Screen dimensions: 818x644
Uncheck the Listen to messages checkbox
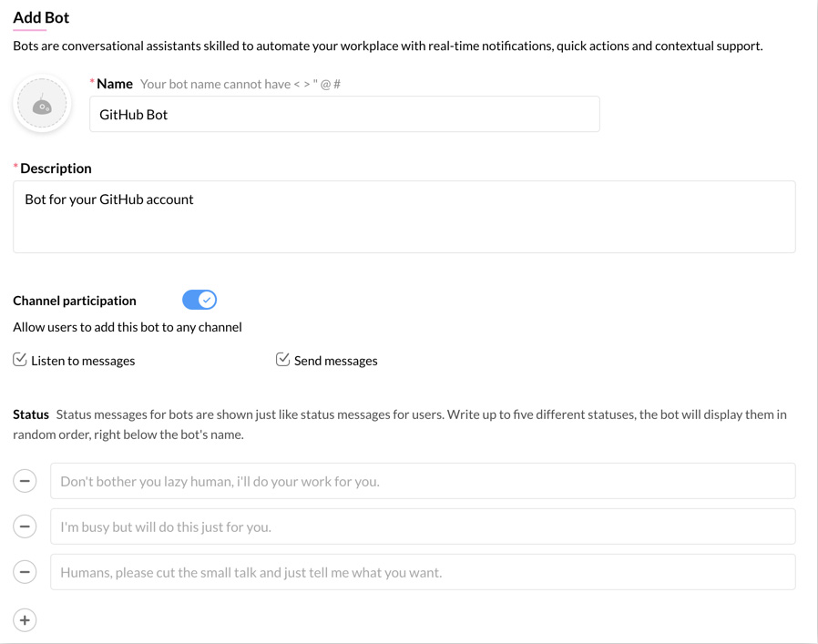pos(20,360)
